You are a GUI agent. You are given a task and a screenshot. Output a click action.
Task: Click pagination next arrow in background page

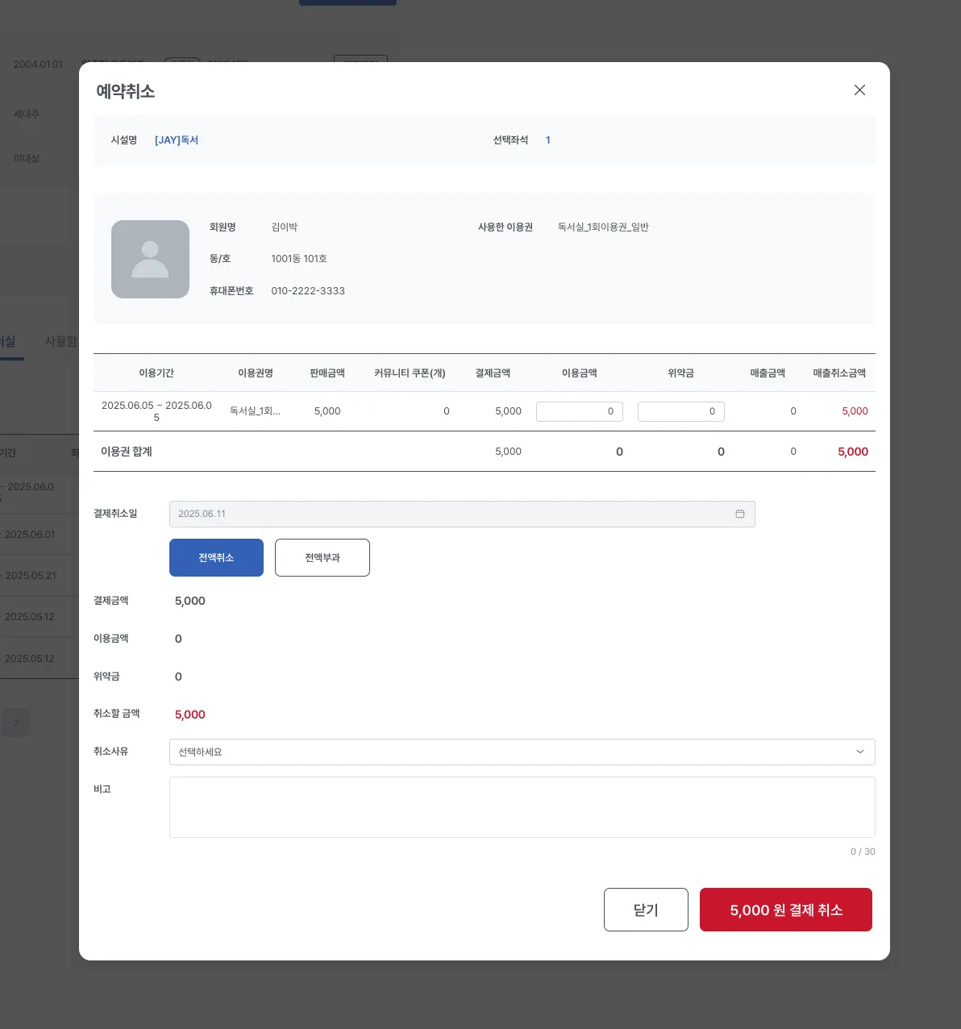coord(16,723)
